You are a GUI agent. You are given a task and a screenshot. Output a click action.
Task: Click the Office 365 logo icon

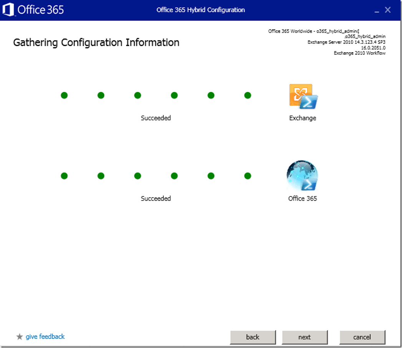(x=8, y=10)
